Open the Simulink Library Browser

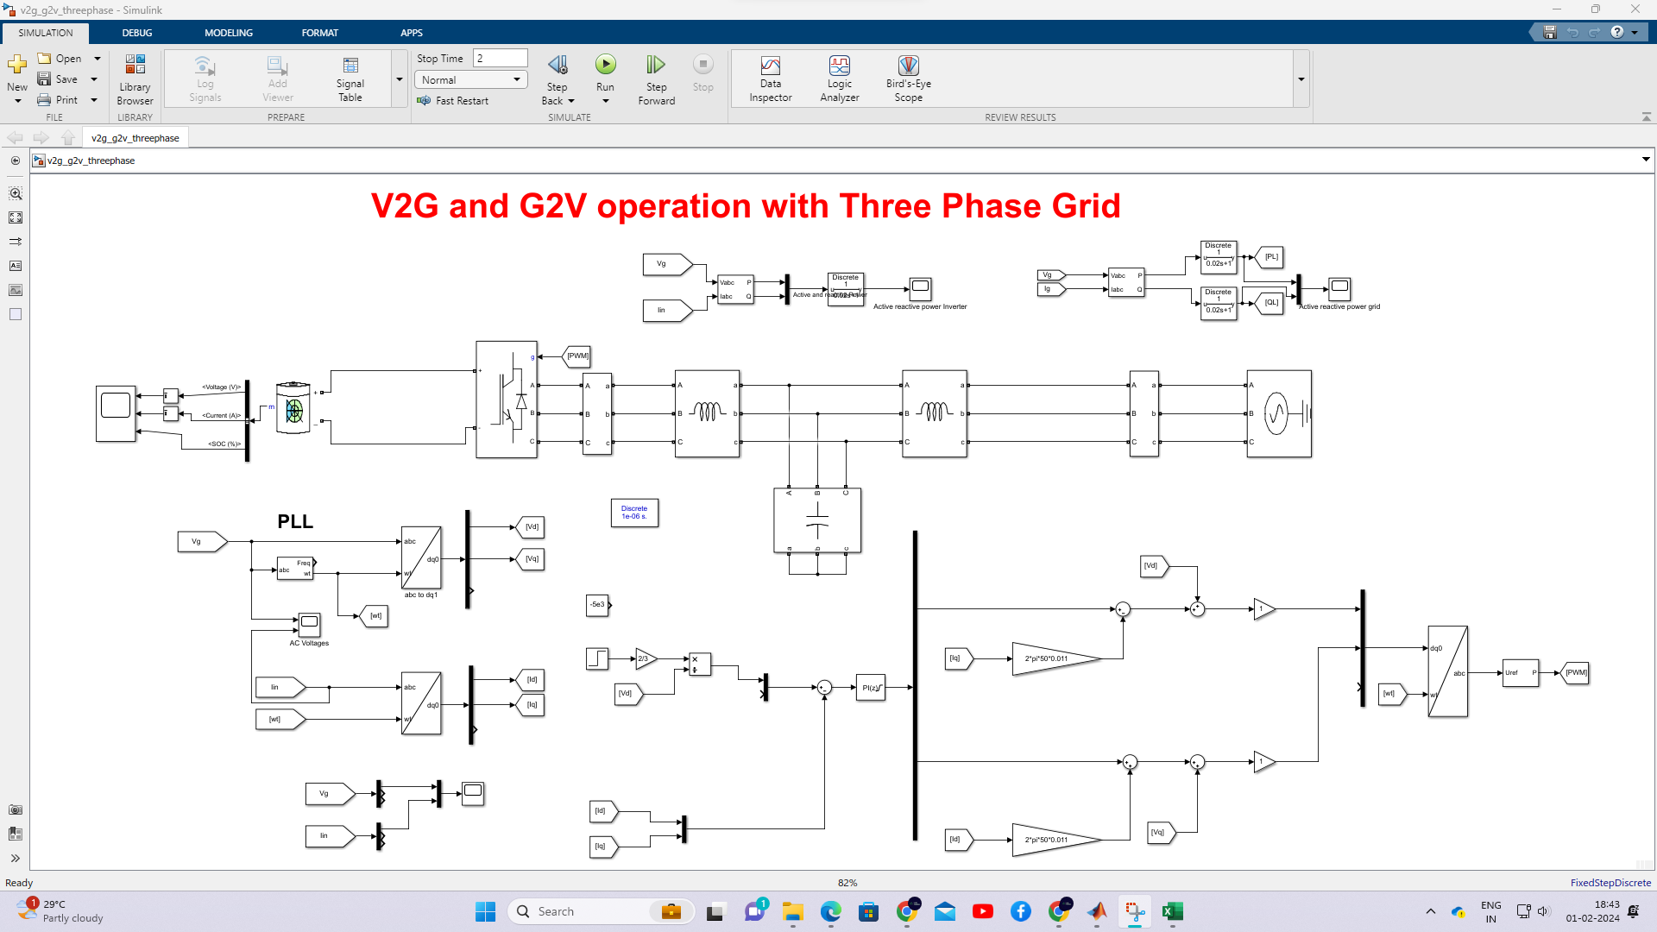135,78
